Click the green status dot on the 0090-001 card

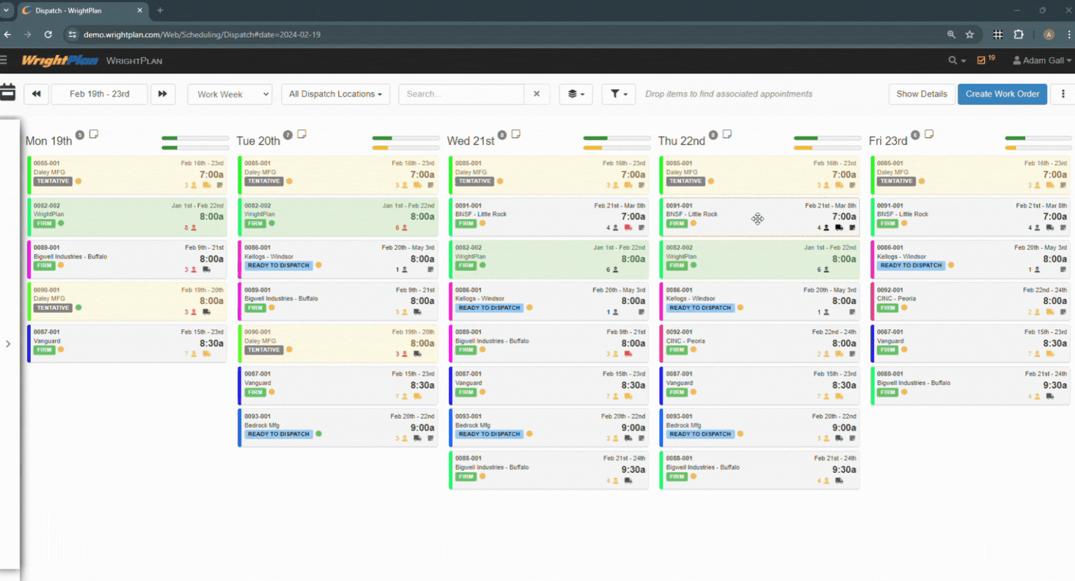coord(78,308)
